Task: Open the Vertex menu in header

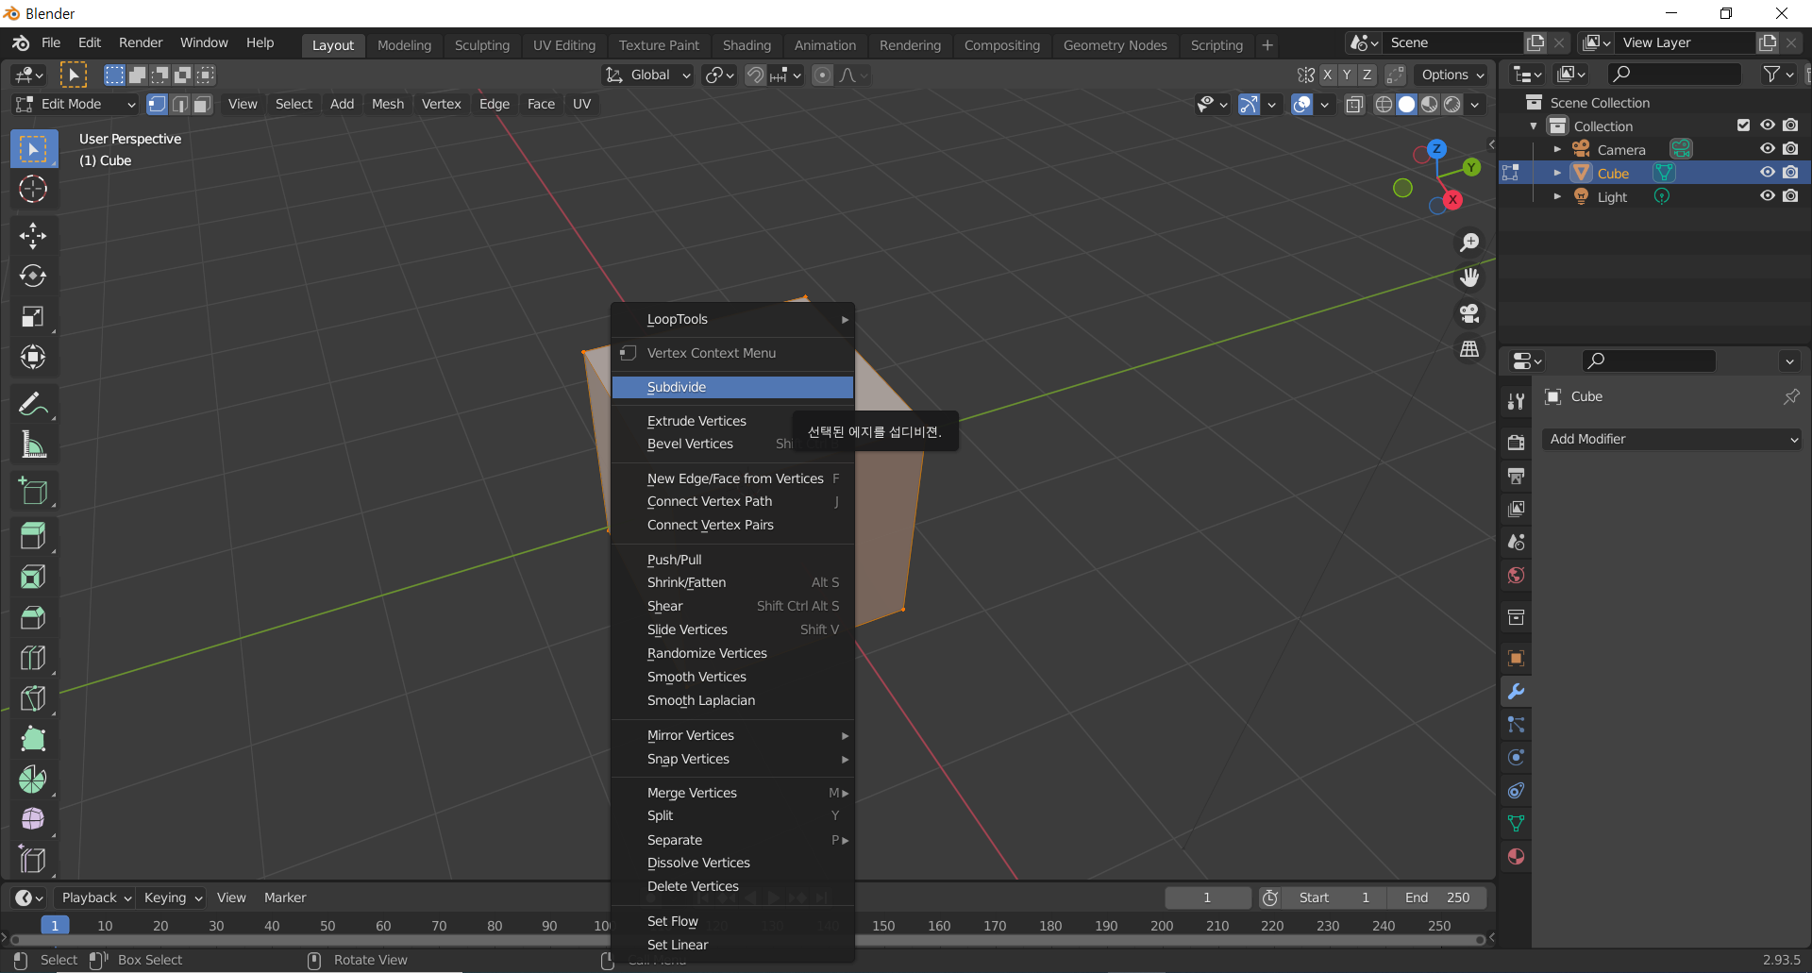Action: tap(441, 104)
